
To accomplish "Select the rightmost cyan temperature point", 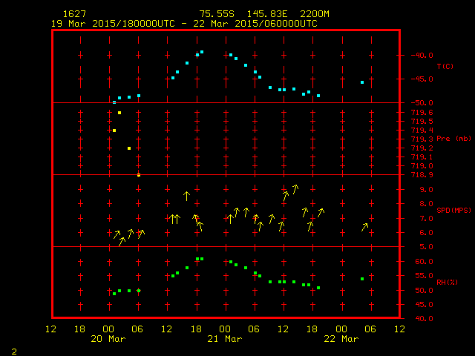I will click(x=362, y=82).
